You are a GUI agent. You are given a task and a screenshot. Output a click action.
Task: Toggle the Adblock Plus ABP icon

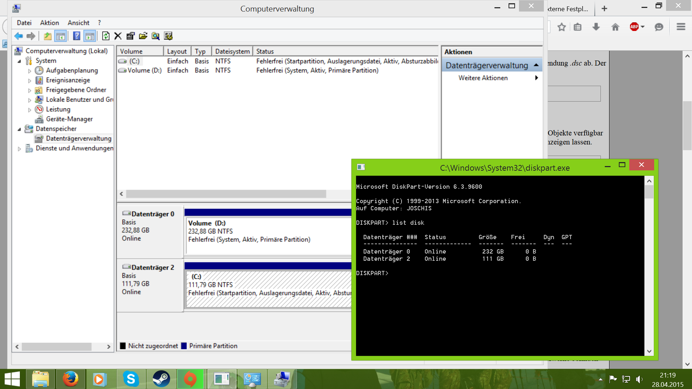point(634,27)
